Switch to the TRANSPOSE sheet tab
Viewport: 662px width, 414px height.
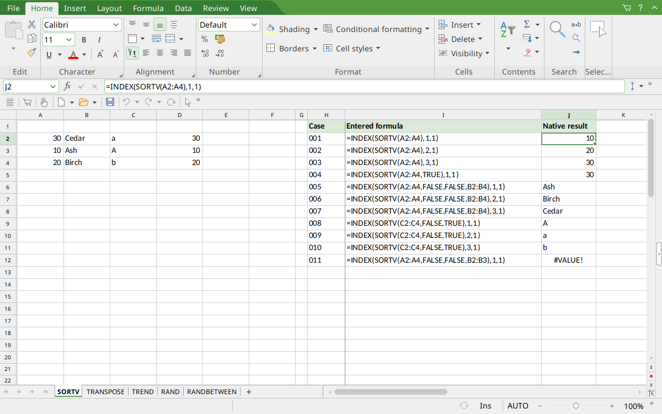(105, 392)
